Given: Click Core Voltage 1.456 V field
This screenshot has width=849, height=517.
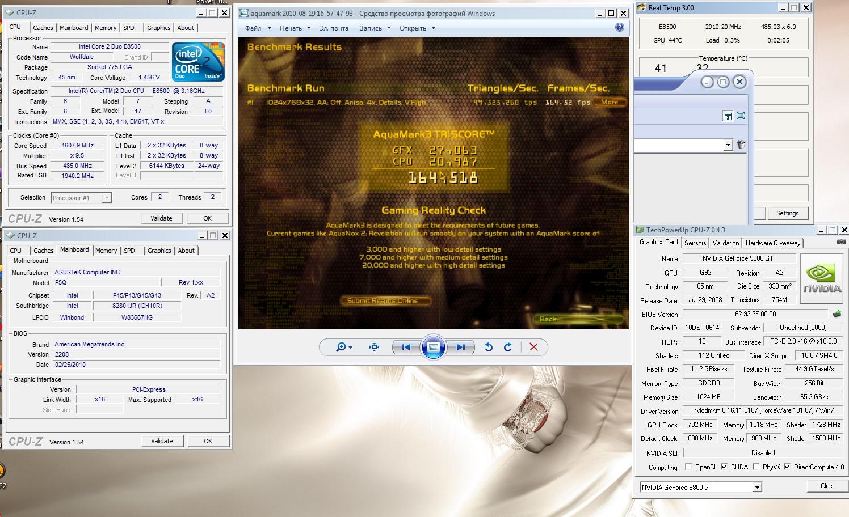Looking at the screenshot, I should coord(149,77).
